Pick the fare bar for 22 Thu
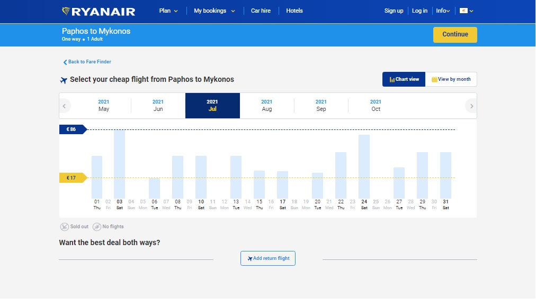 [341, 175]
